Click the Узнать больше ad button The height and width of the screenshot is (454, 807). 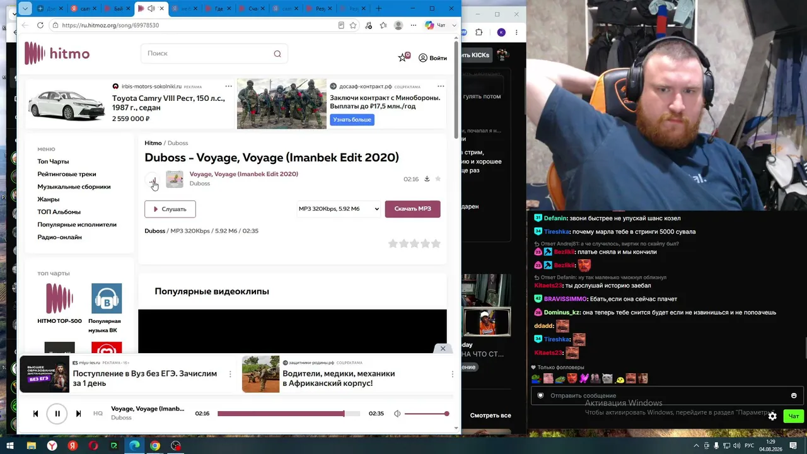pos(352,119)
